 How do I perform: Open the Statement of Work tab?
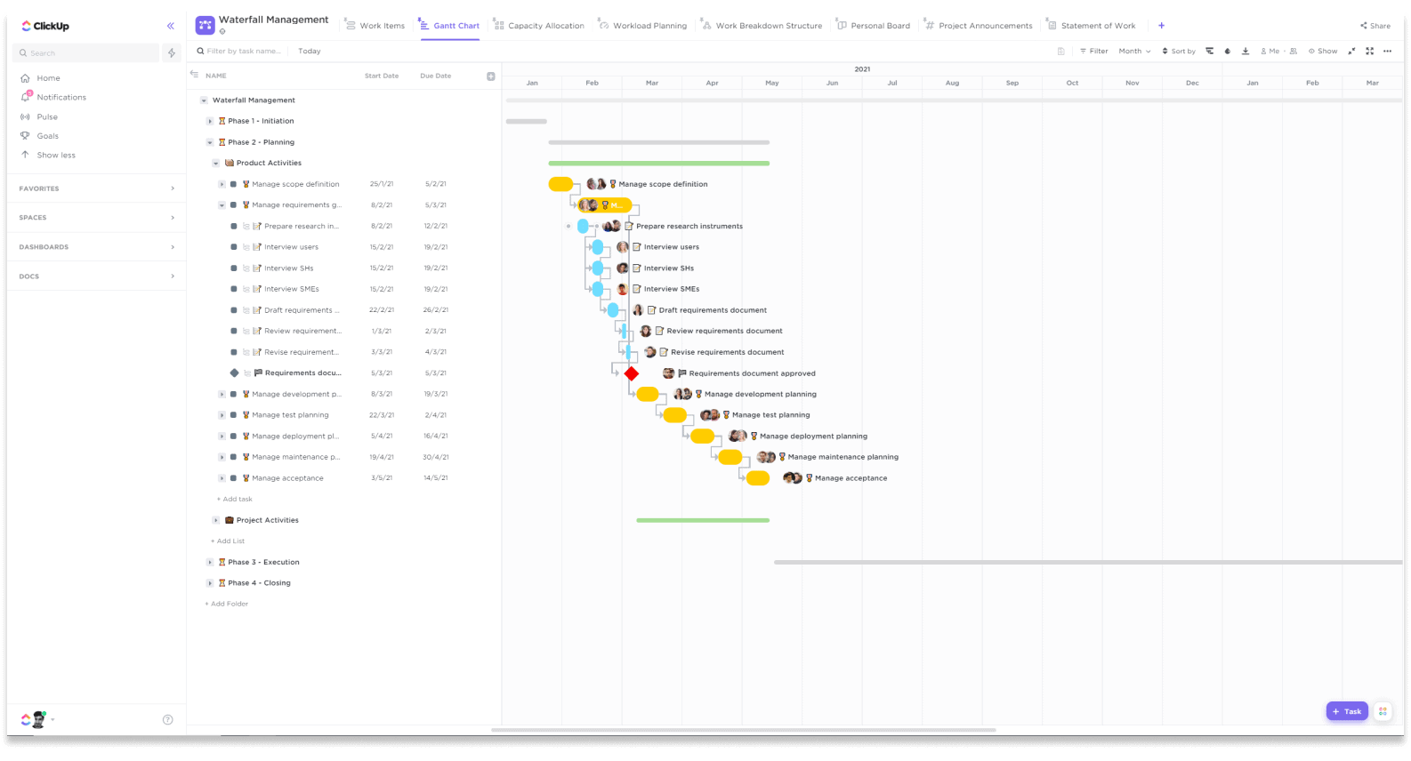1092,26
